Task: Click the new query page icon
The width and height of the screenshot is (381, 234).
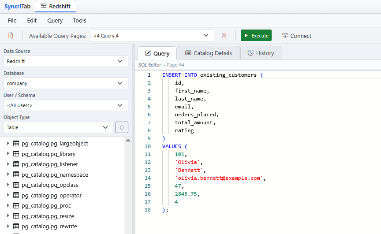Action: pos(11,35)
